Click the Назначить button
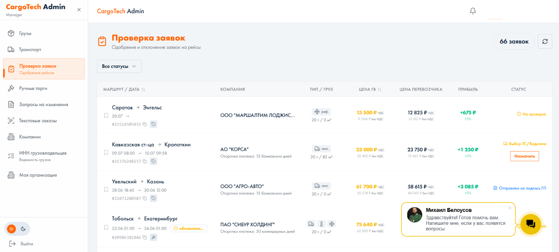The height and width of the screenshot is (252, 559). 524,156
